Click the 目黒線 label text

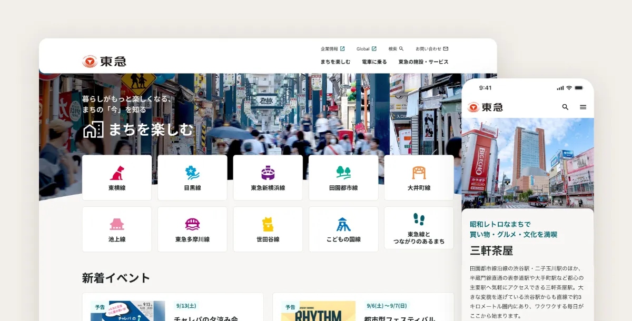[x=192, y=188]
